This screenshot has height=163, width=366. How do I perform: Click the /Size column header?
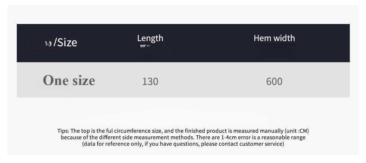[x=65, y=42]
